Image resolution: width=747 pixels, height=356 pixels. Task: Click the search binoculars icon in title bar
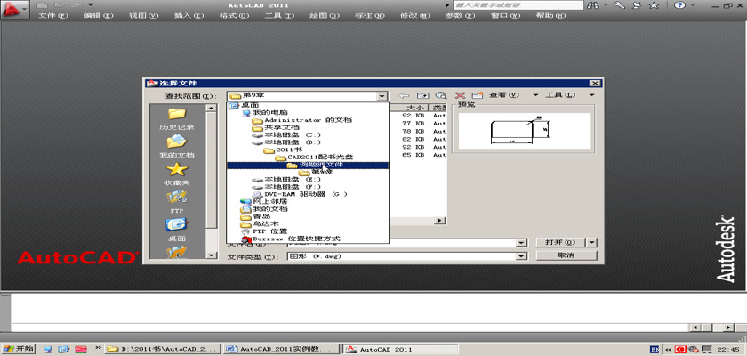[x=593, y=5]
